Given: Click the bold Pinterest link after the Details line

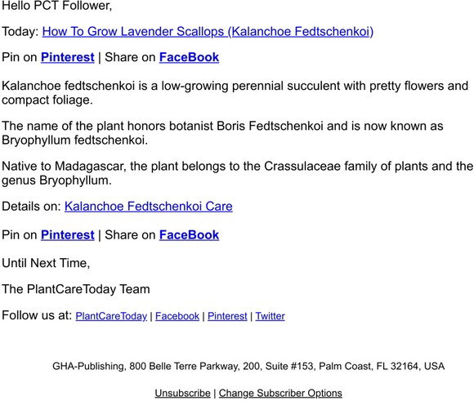Looking at the screenshot, I should pyautogui.click(x=68, y=235).
